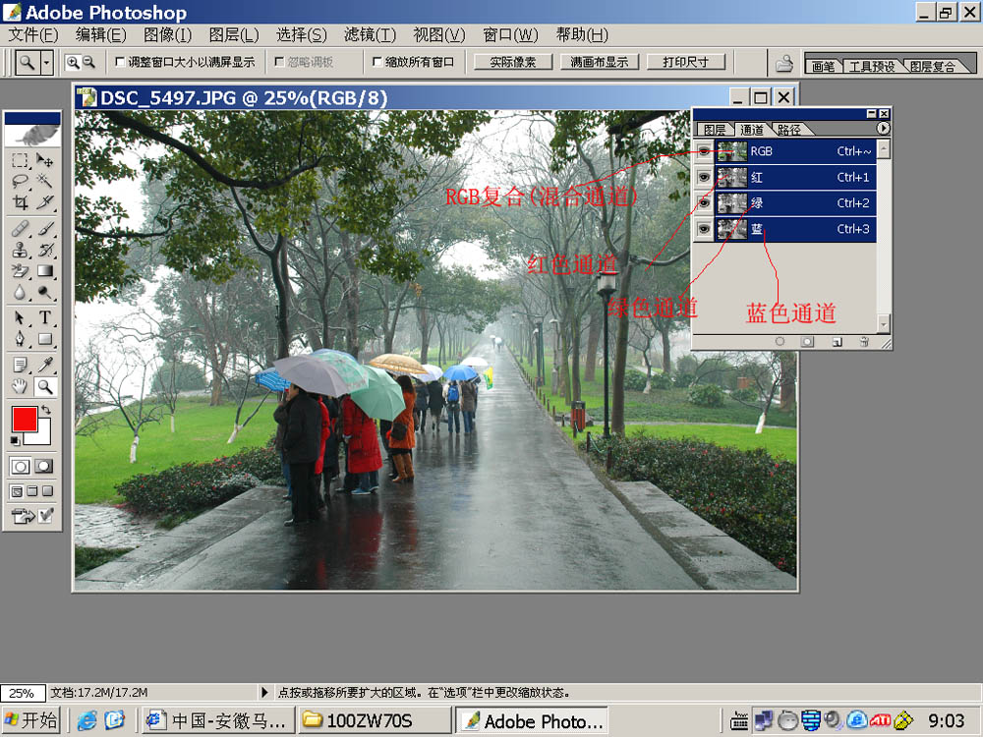The height and width of the screenshot is (737, 983).
Task: Delete channel using the trash icon
Action: [x=863, y=342]
